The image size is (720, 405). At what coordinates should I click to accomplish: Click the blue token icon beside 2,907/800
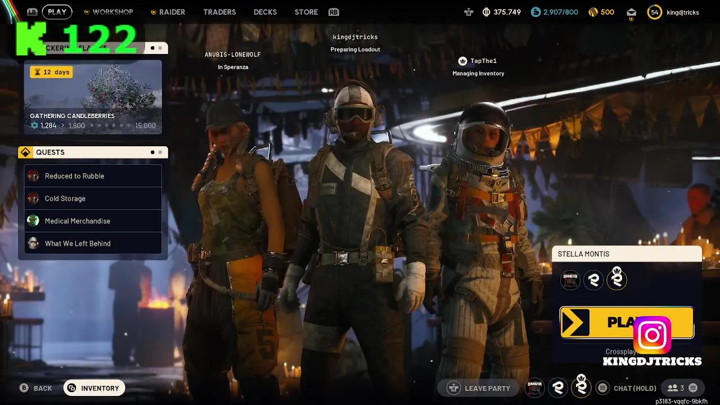pos(535,12)
